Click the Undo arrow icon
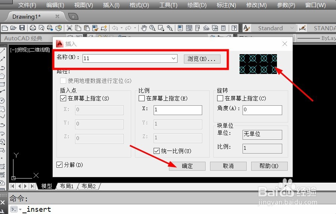336x214 pixels. (115, 28)
